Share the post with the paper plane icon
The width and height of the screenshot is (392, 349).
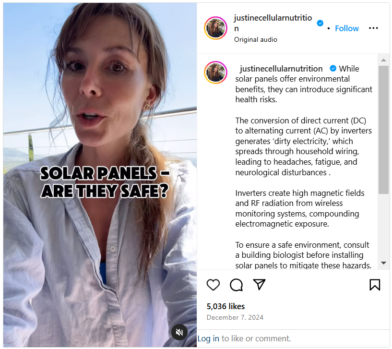click(259, 285)
